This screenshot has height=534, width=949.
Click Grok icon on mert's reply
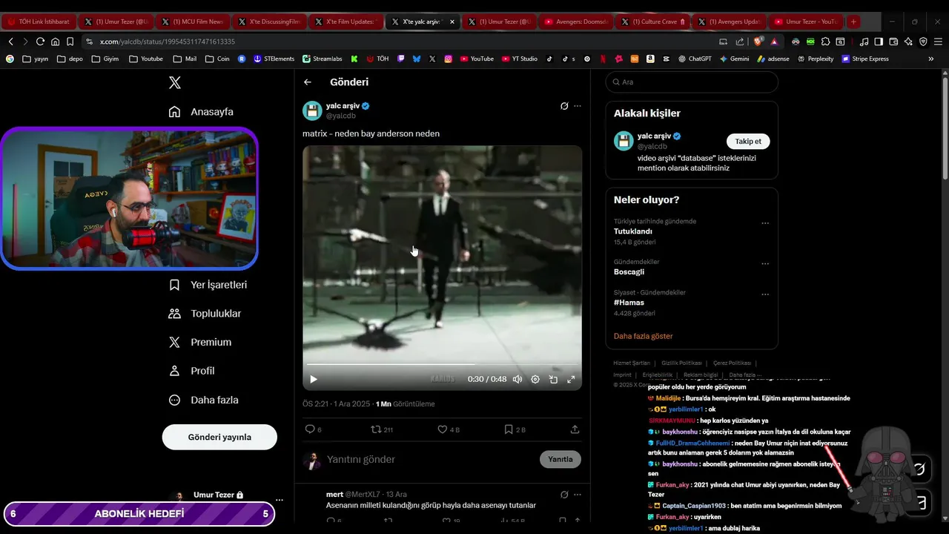pos(564,495)
